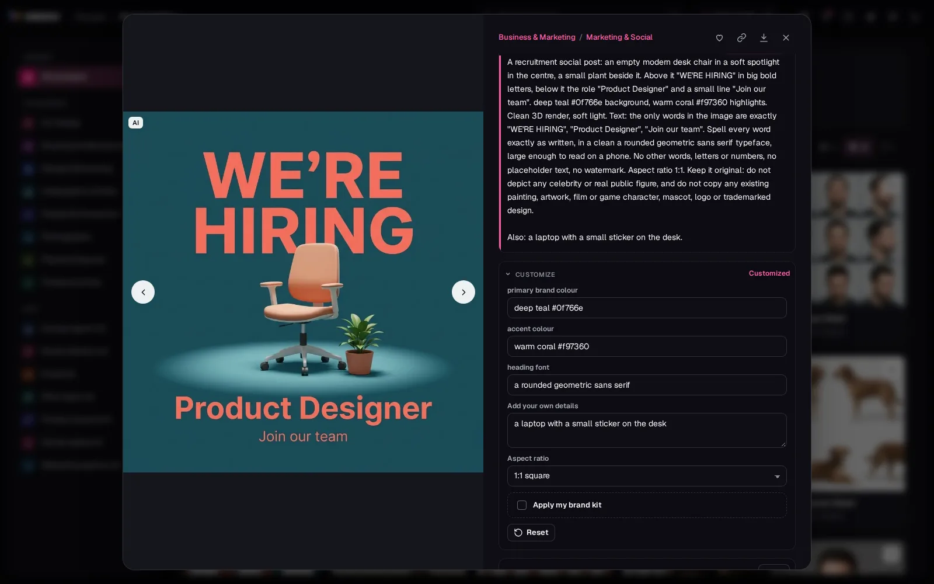Click the 'Also: a laptop' prompt line
The width and height of the screenshot is (934, 584).
(x=594, y=237)
